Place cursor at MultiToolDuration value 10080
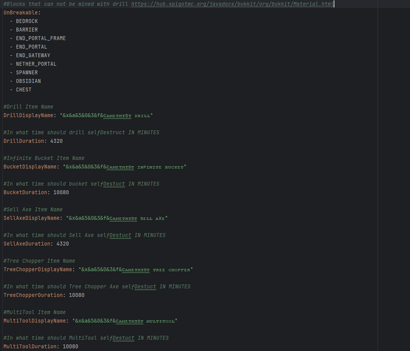The height and width of the screenshot is (351, 410). click(x=71, y=346)
